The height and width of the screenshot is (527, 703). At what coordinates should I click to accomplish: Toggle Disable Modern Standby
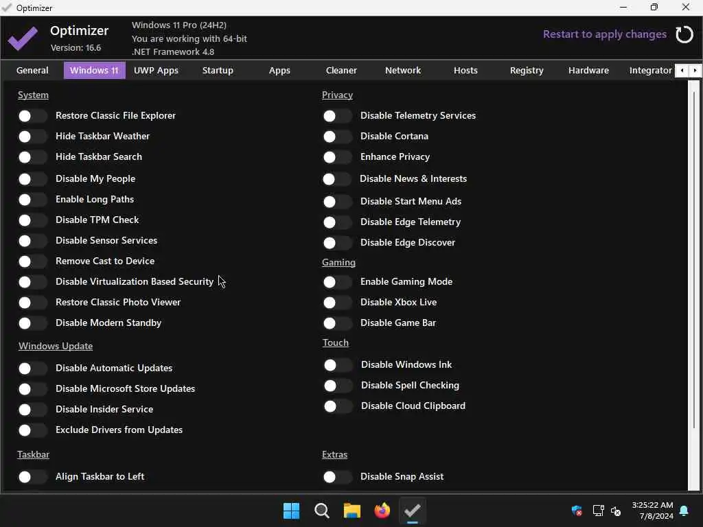pos(33,324)
